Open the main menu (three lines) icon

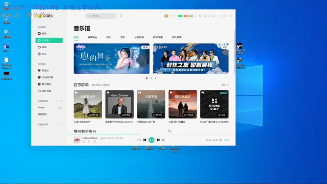click(x=206, y=16)
